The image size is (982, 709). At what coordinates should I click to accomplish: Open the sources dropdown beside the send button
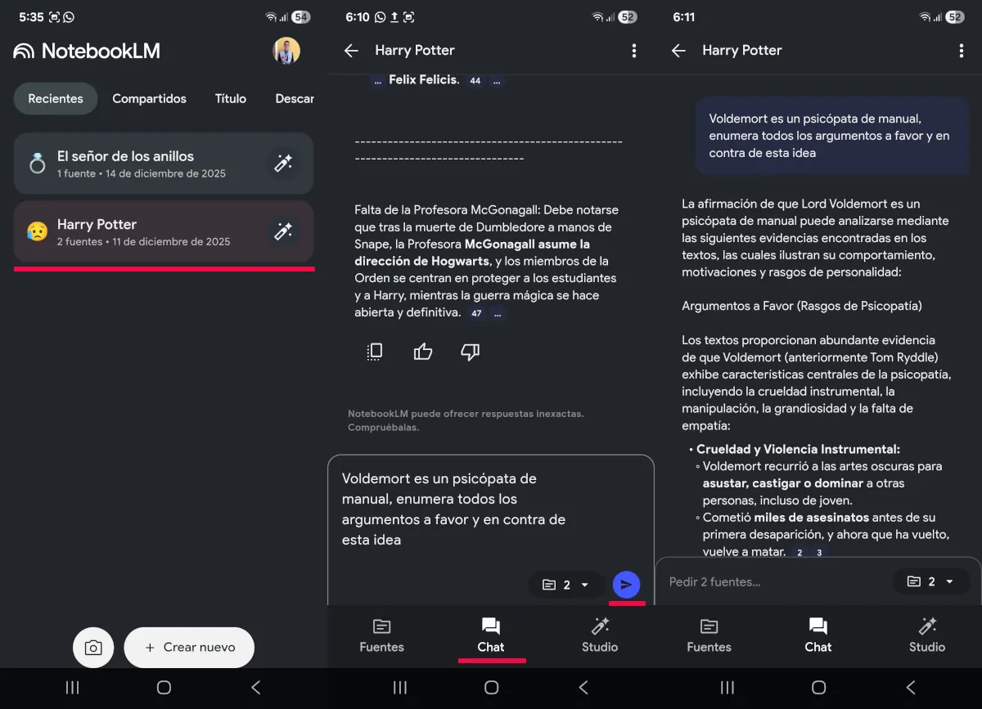tap(566, 585)
